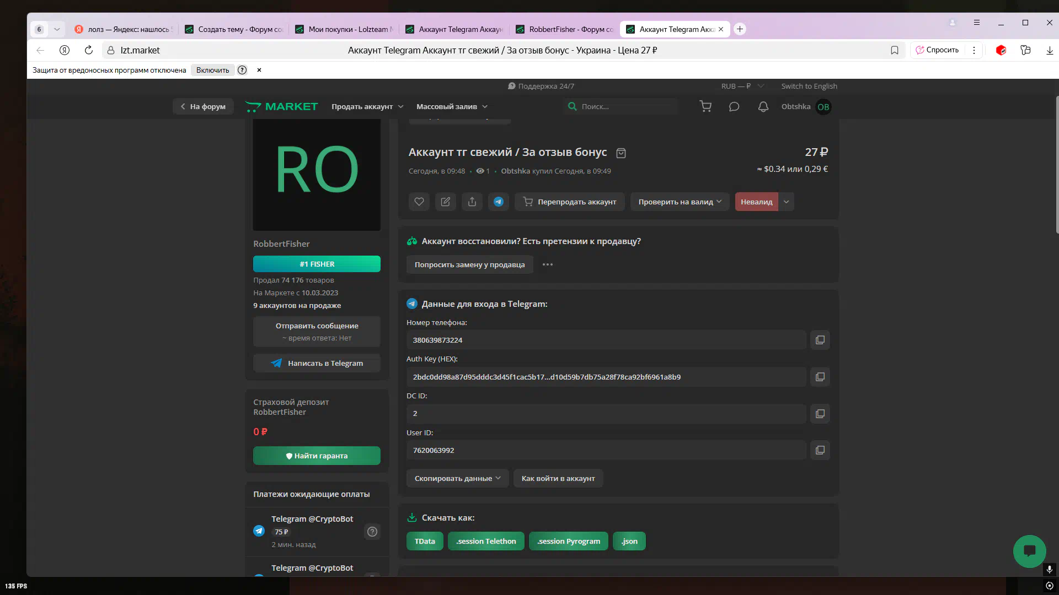The height and width of the screenshot is (595, 1059).
Task: Switch to the лолз Яндекс tab
Action: pos(124,29)
